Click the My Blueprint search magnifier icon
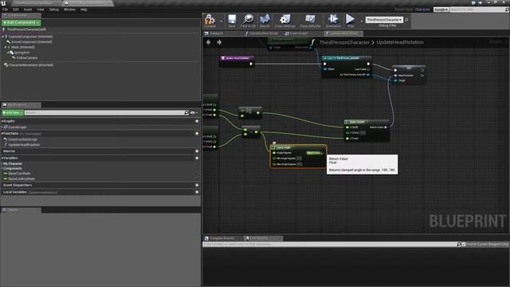Viewport: 510px width, 287px height. point(186,112)
